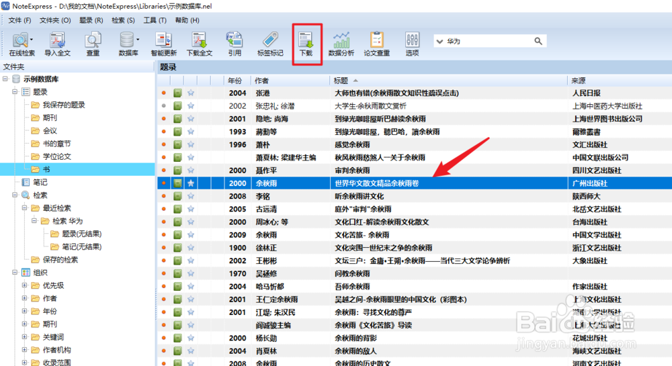The height and width of the screenshot is (366, 672).
Task: Click the green book icon in the 李铭 row
Action: click(177, 196)
